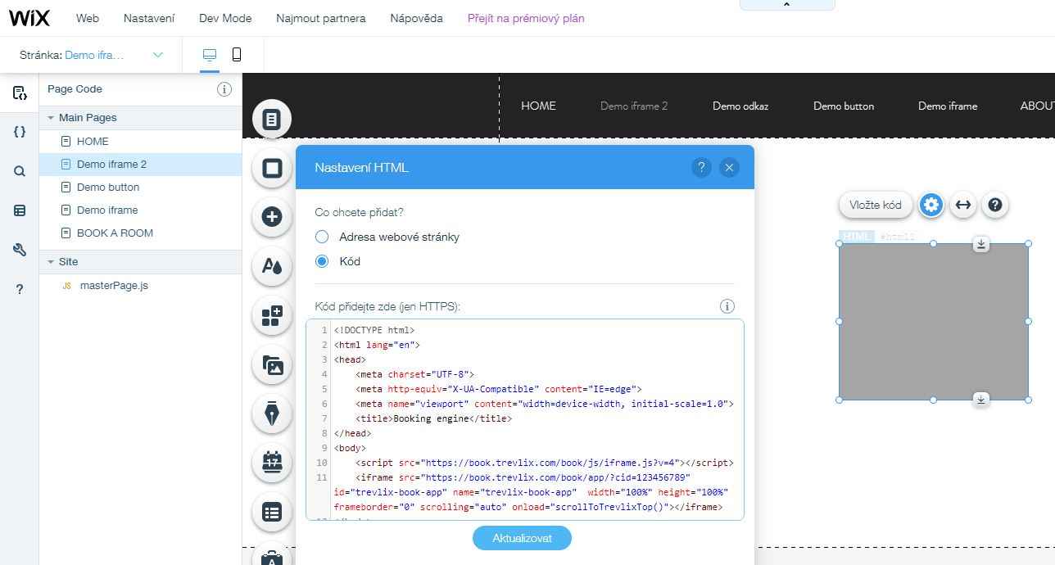1055x565 pixels.
Task: Close the Nastavení HTML dialog
Action: coord(729,168)
